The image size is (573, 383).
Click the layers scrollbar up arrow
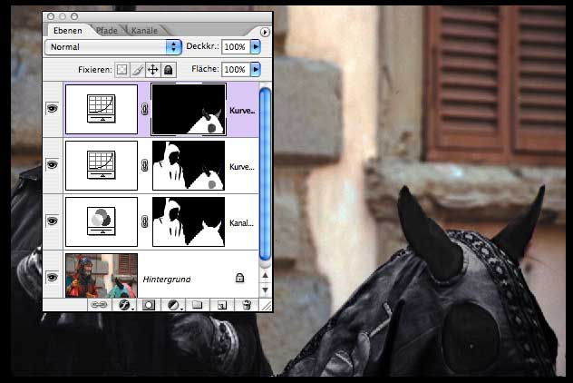click(266, 275)
